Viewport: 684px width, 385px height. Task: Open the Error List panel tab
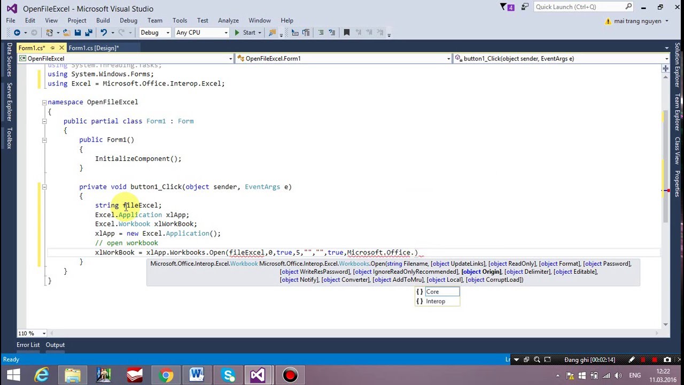(x=28, y=345)
